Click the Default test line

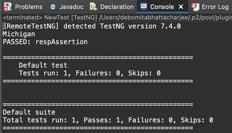click(x=43, y=66)
